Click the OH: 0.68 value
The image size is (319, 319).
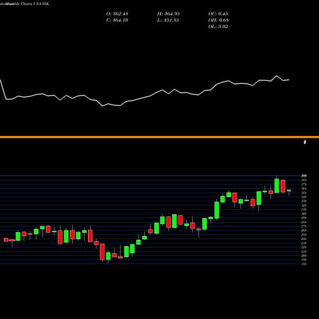point(218,20)
